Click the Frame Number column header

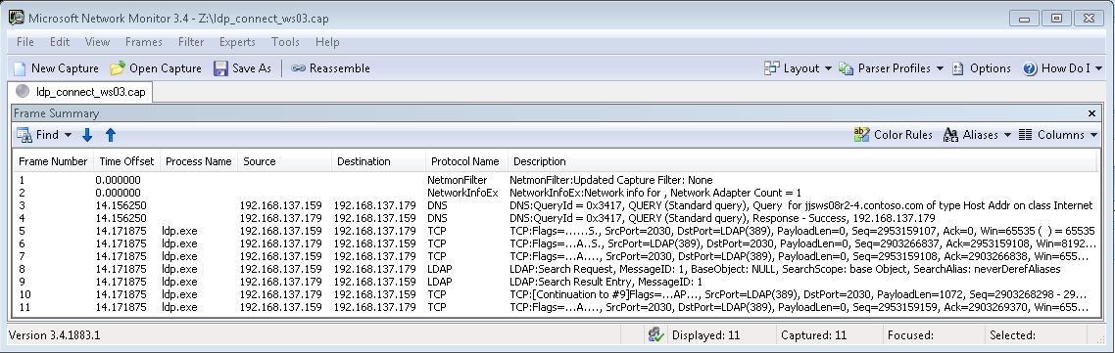pyautogui.click(x=53, y=161)
